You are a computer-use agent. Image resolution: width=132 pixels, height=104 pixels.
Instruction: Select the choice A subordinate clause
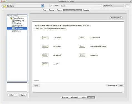(x=82, y=46)
